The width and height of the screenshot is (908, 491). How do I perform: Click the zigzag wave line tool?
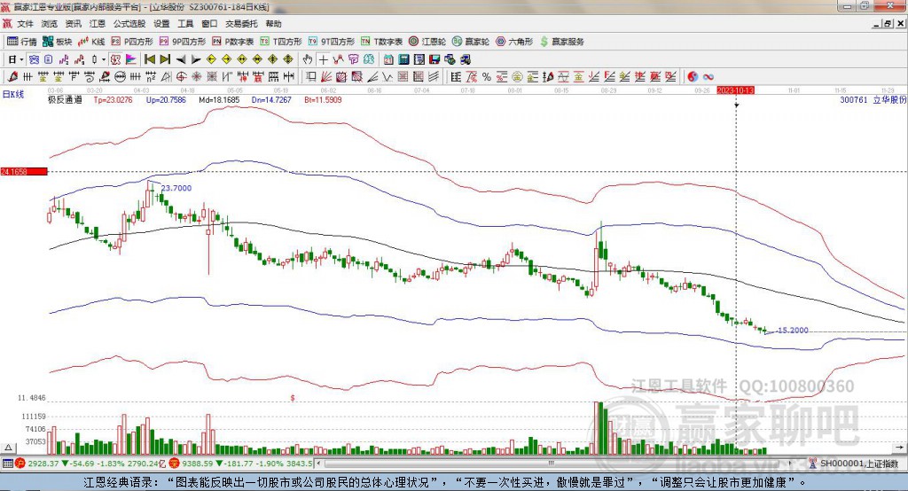tap(388, 76)
